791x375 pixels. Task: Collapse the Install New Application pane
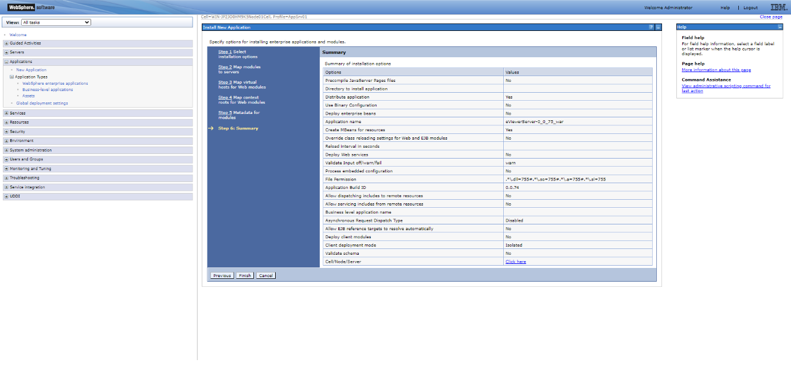click(658, 27)
